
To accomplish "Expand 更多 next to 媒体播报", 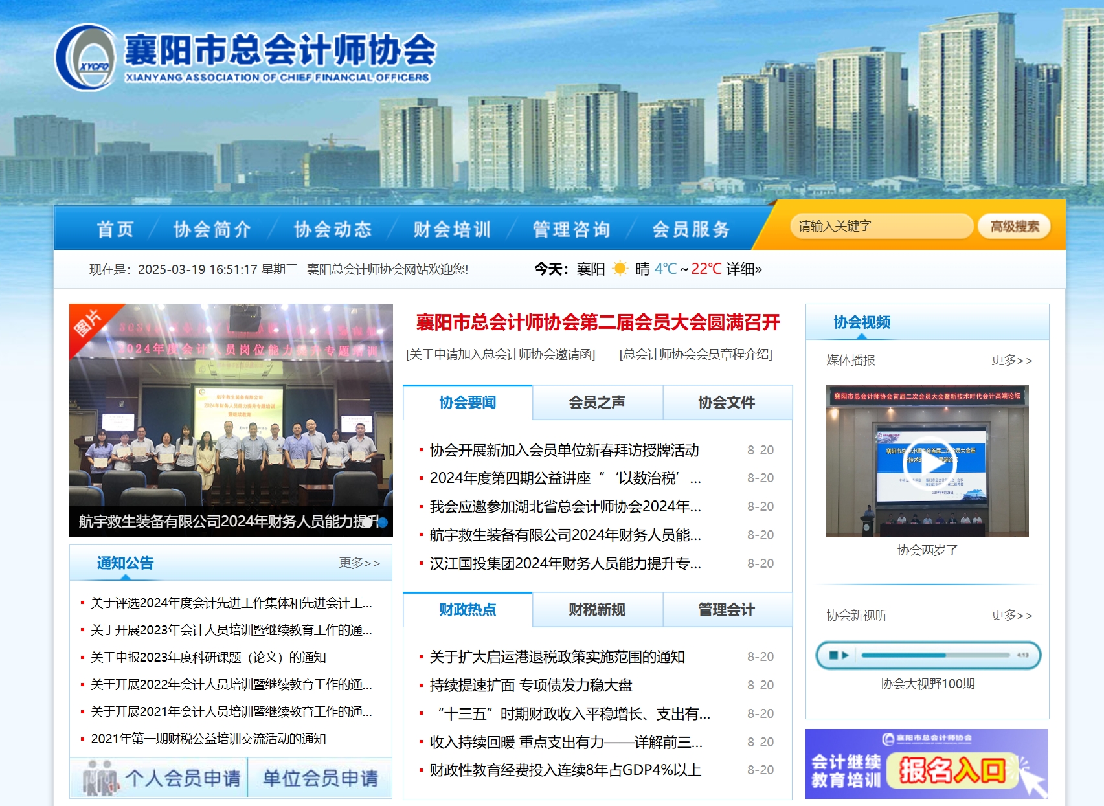I will pos(1011,361).
